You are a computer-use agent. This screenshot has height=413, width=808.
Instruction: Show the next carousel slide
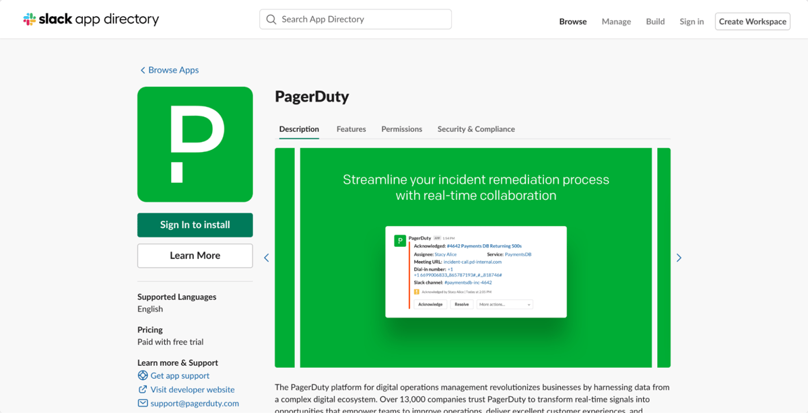pos(679,258)
